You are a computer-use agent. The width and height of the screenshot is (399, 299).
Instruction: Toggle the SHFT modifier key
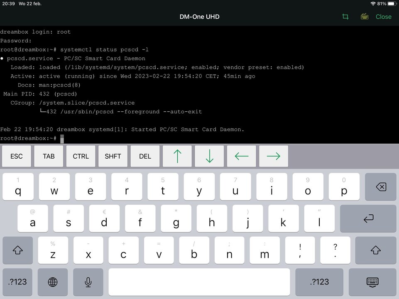[x=113, y=156]
